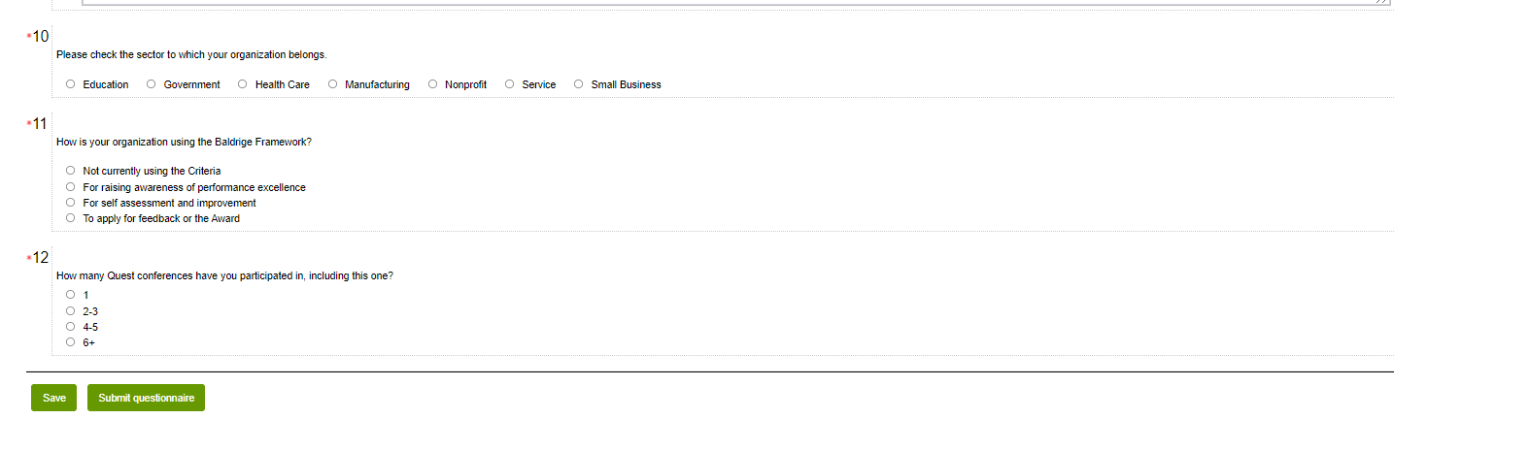Select Nonprofit as the sector
This screenshot has width=1529, height=451.
(432, 84)
